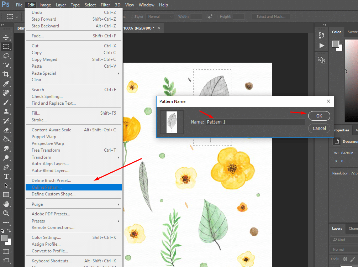Select the Lasso tool
The height and width of the screenshot is (267, 358).
(x=6, y=56)
